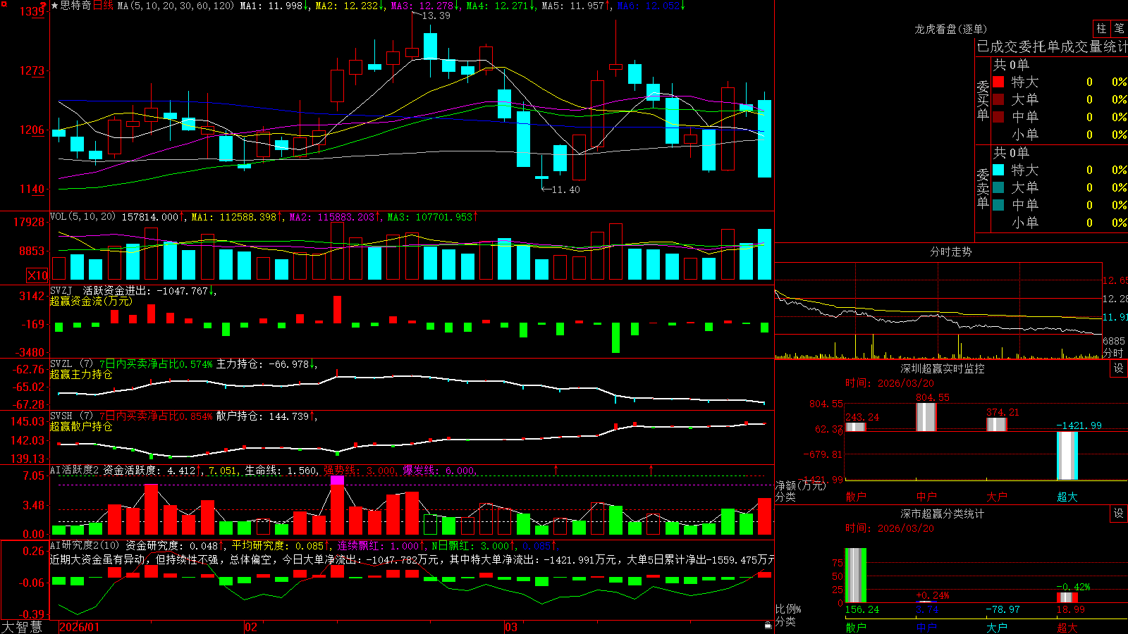Click the 大智慧 logo
Screen dimensions: 1128x634
[x=22, y=627]
